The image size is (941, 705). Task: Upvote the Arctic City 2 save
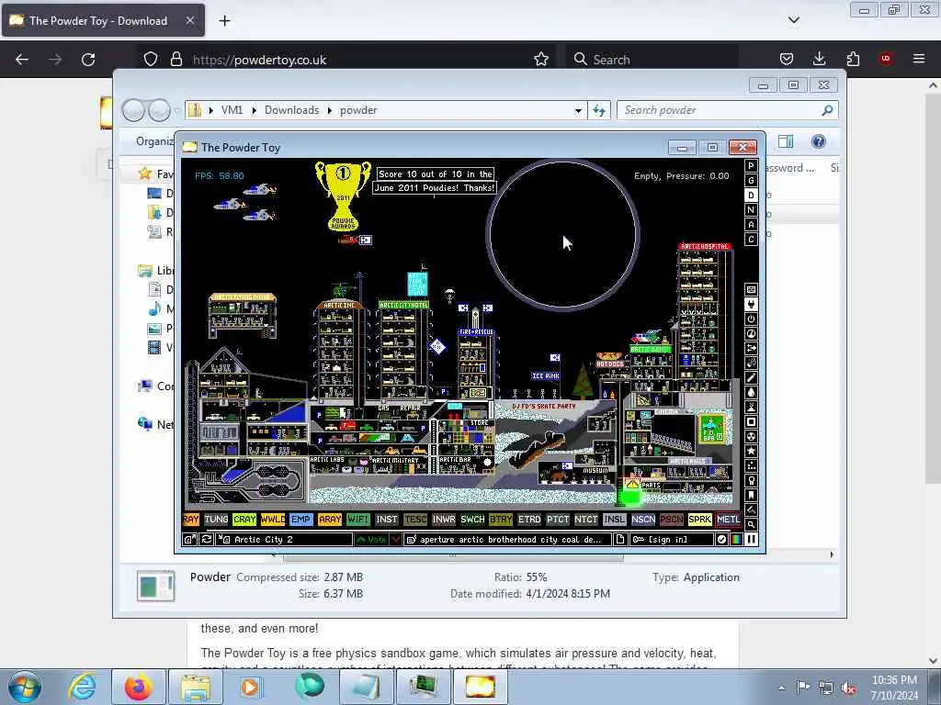click(x=371, y=540)
